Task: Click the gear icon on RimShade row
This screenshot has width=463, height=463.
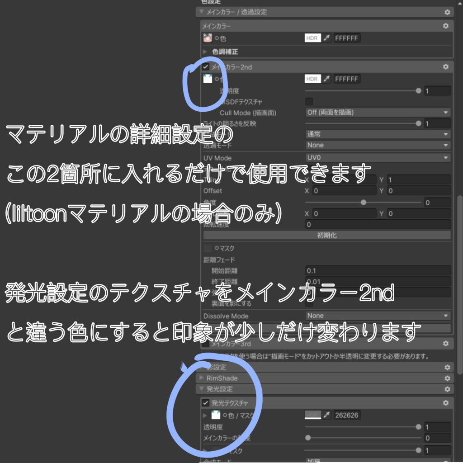Action: pyautogui.click(x=446, y=378)
